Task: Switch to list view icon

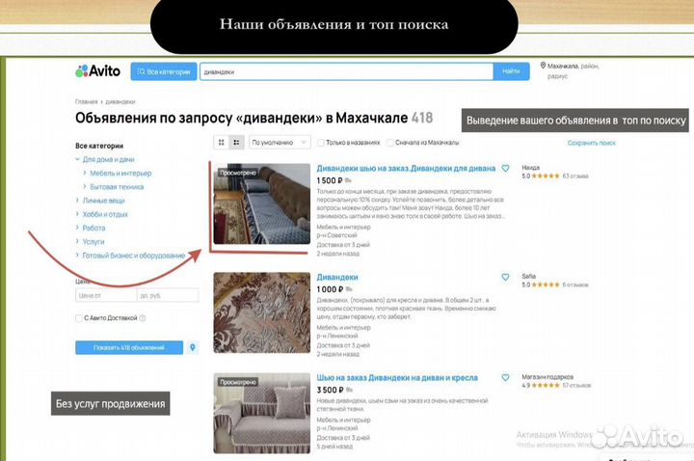Action: pos(236,142)
